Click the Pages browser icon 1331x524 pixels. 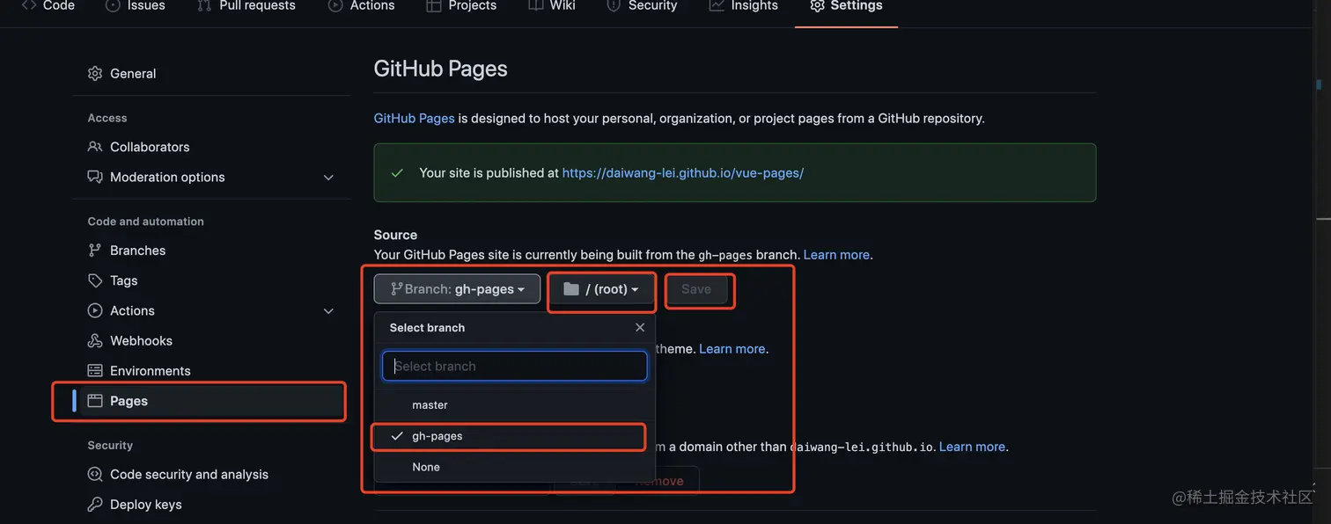(95, 401)
